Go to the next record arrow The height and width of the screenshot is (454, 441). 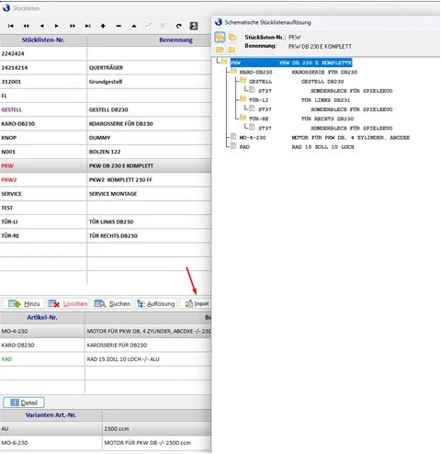tap(57, 26)
